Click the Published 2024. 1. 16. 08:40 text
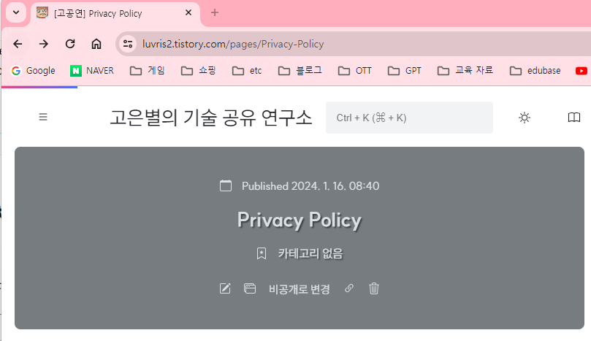 point(310,186)
